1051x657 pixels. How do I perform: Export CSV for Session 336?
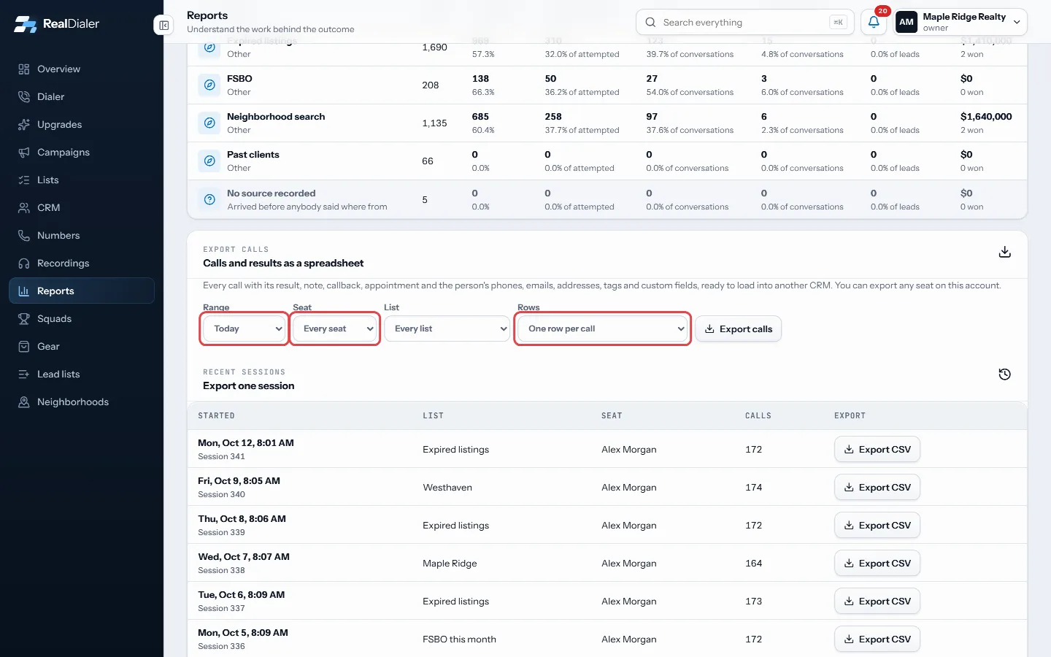877,639
